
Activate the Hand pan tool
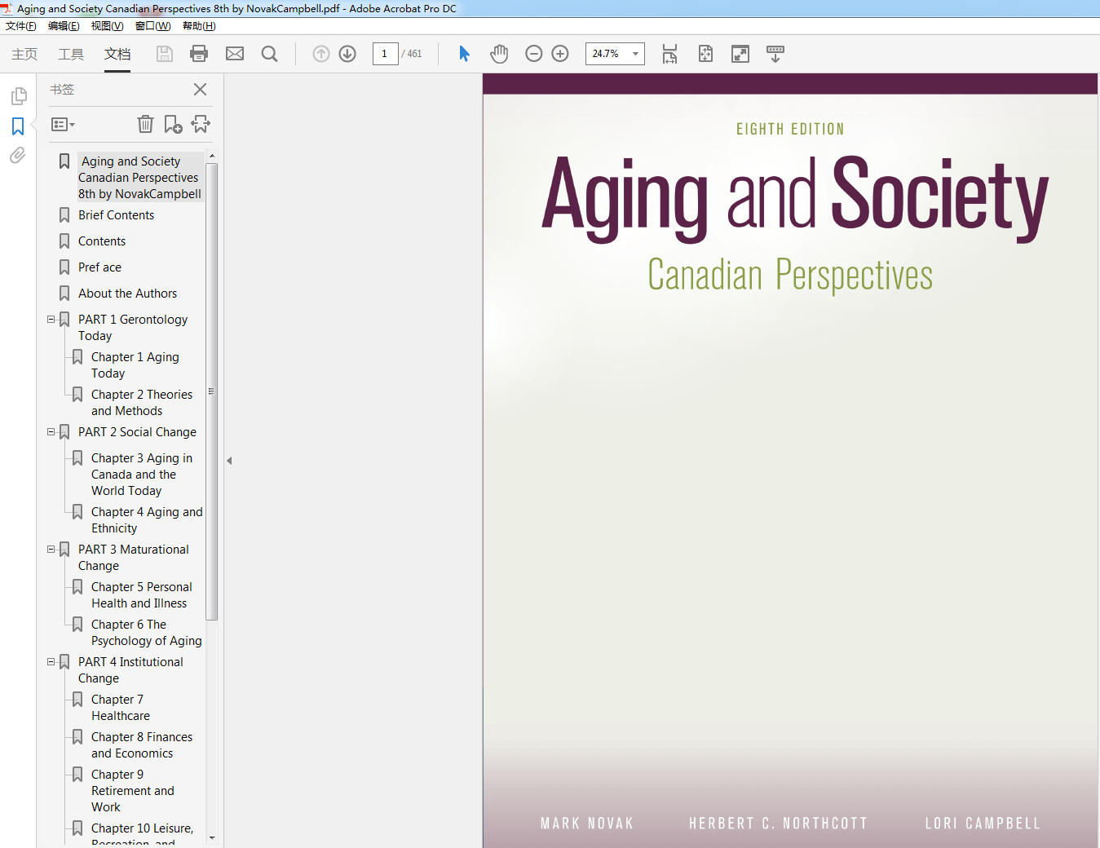coord(499,54)
